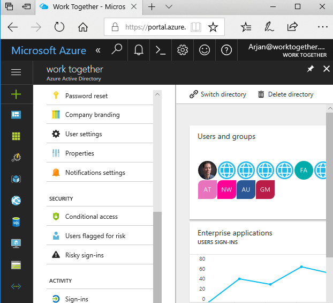Add page to favorites star
333x303 pixels.
click(x=213, y=27)
